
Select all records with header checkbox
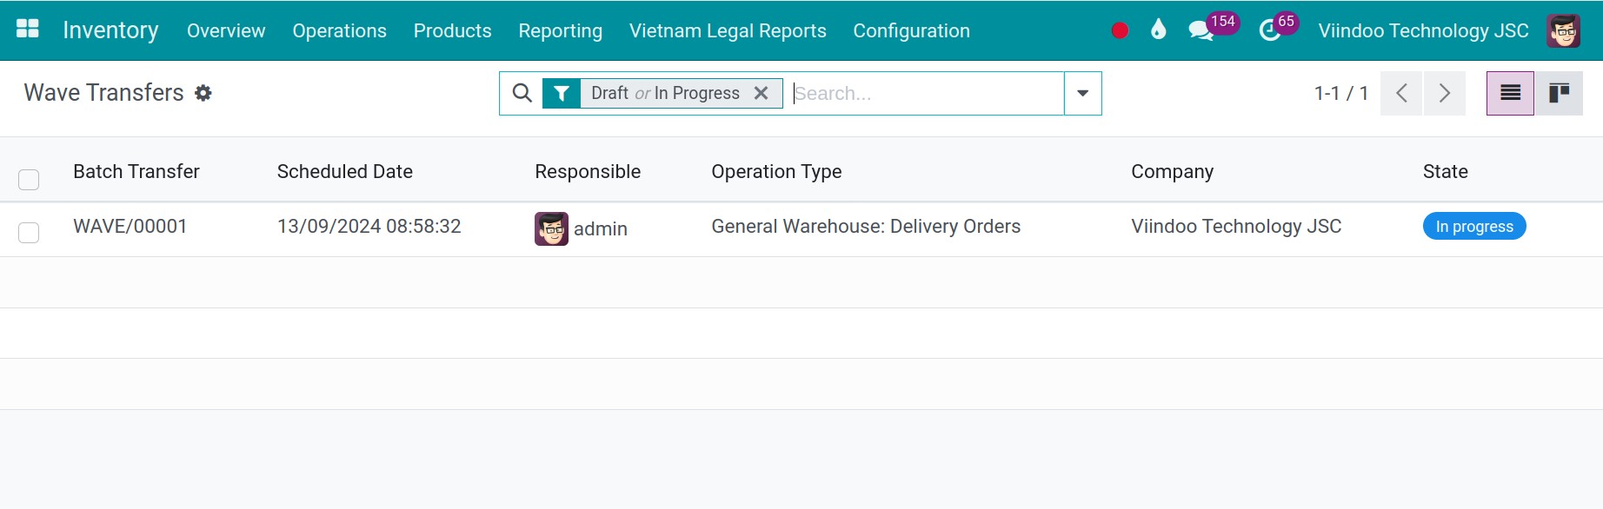29,180
